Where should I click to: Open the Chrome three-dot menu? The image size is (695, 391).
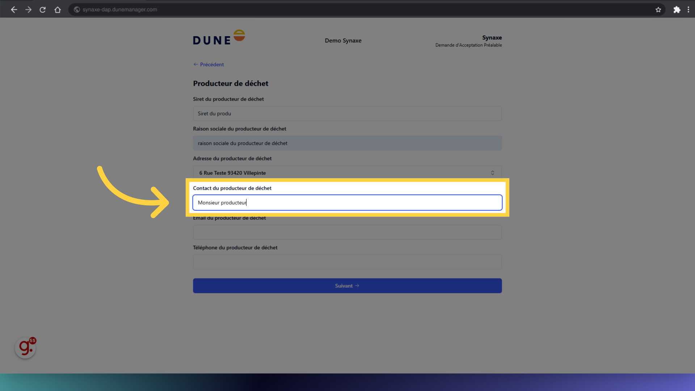pyautogui.click(x=689, y=9)
